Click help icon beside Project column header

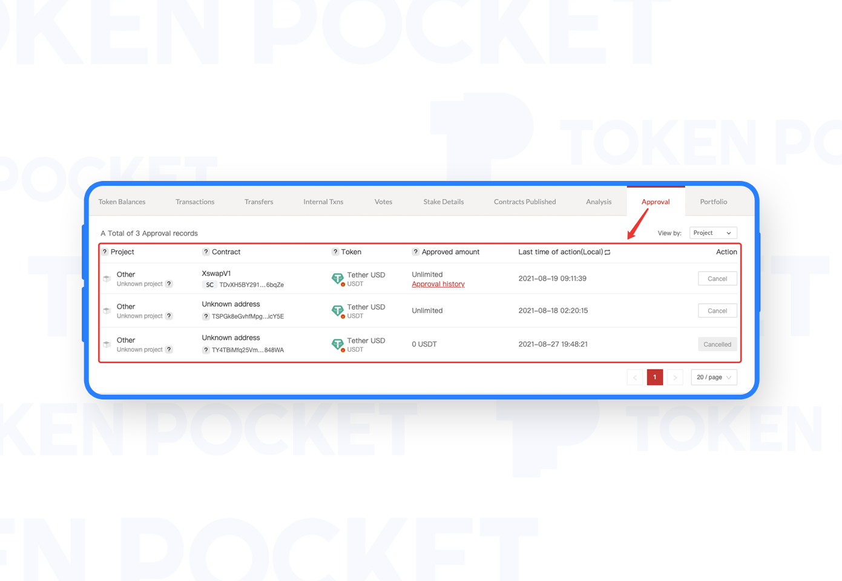tap(105, 252)
